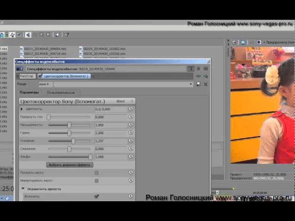The image size is (295, 221).
Task: Uncheck the Включить checkbox
Action: coord(96,197)
